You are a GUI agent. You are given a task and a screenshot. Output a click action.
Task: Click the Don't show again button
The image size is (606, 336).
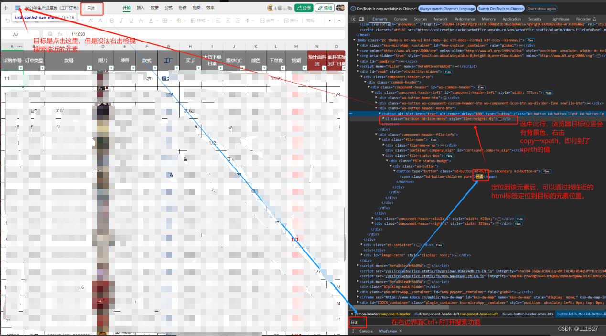click(541, 9)
